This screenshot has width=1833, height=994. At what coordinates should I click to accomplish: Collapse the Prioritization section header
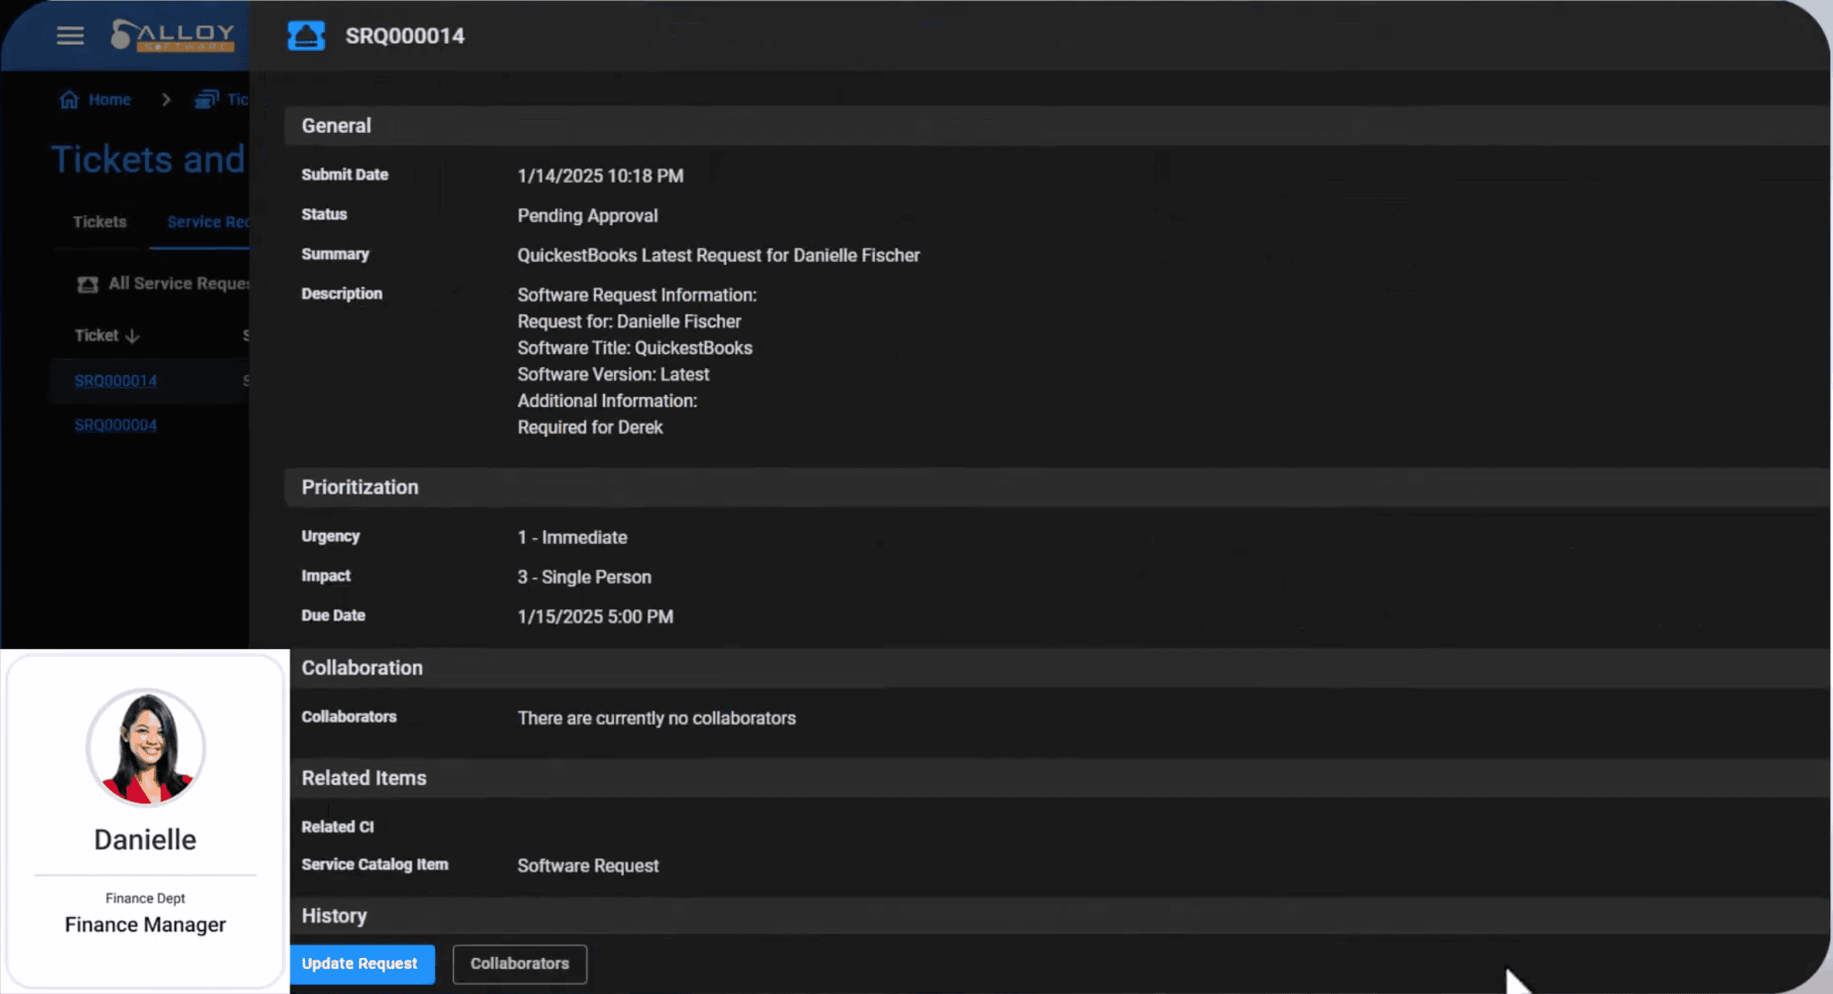coord(1057,488)
